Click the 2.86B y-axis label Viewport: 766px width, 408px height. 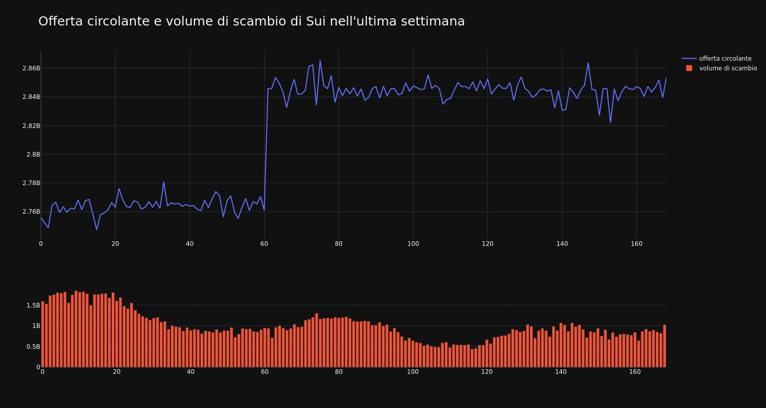click(x=32, y=68)
